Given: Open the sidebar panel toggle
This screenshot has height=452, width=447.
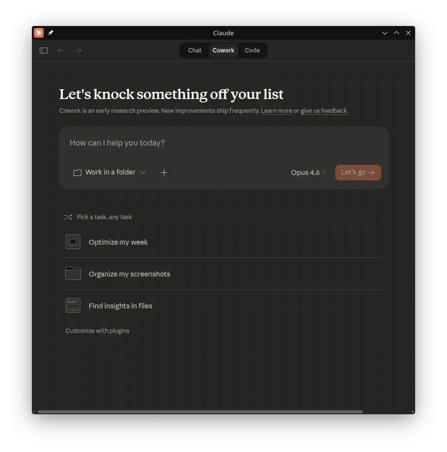Looking at the screenshot, I should click(43, 50).
